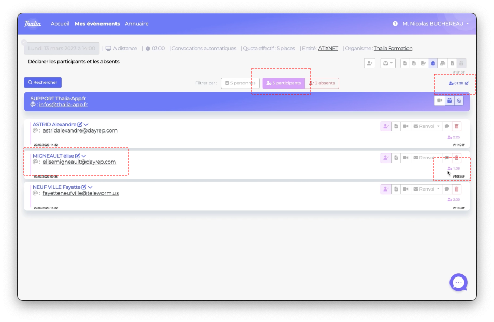The height and width of the screenshot is (322, 494).
Task: Toggle presence status for ASTRID Alexandre
Action: pos(386,126)
